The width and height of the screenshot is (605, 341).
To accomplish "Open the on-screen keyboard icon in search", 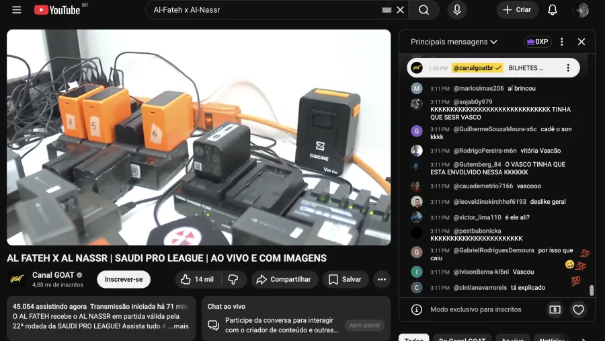I will [x=387, y=10].
